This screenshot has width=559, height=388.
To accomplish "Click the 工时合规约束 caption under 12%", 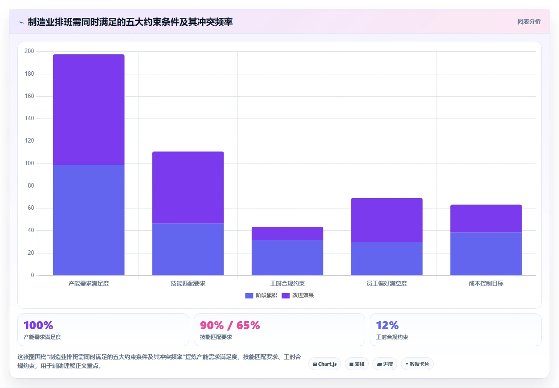I will (x=392, y=337).
